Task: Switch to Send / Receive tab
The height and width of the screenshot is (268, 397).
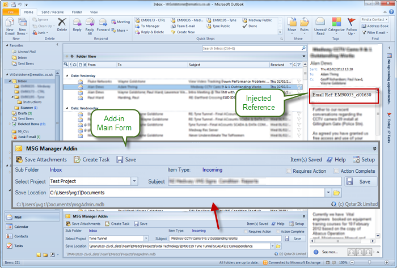Action: coord(53,12)
